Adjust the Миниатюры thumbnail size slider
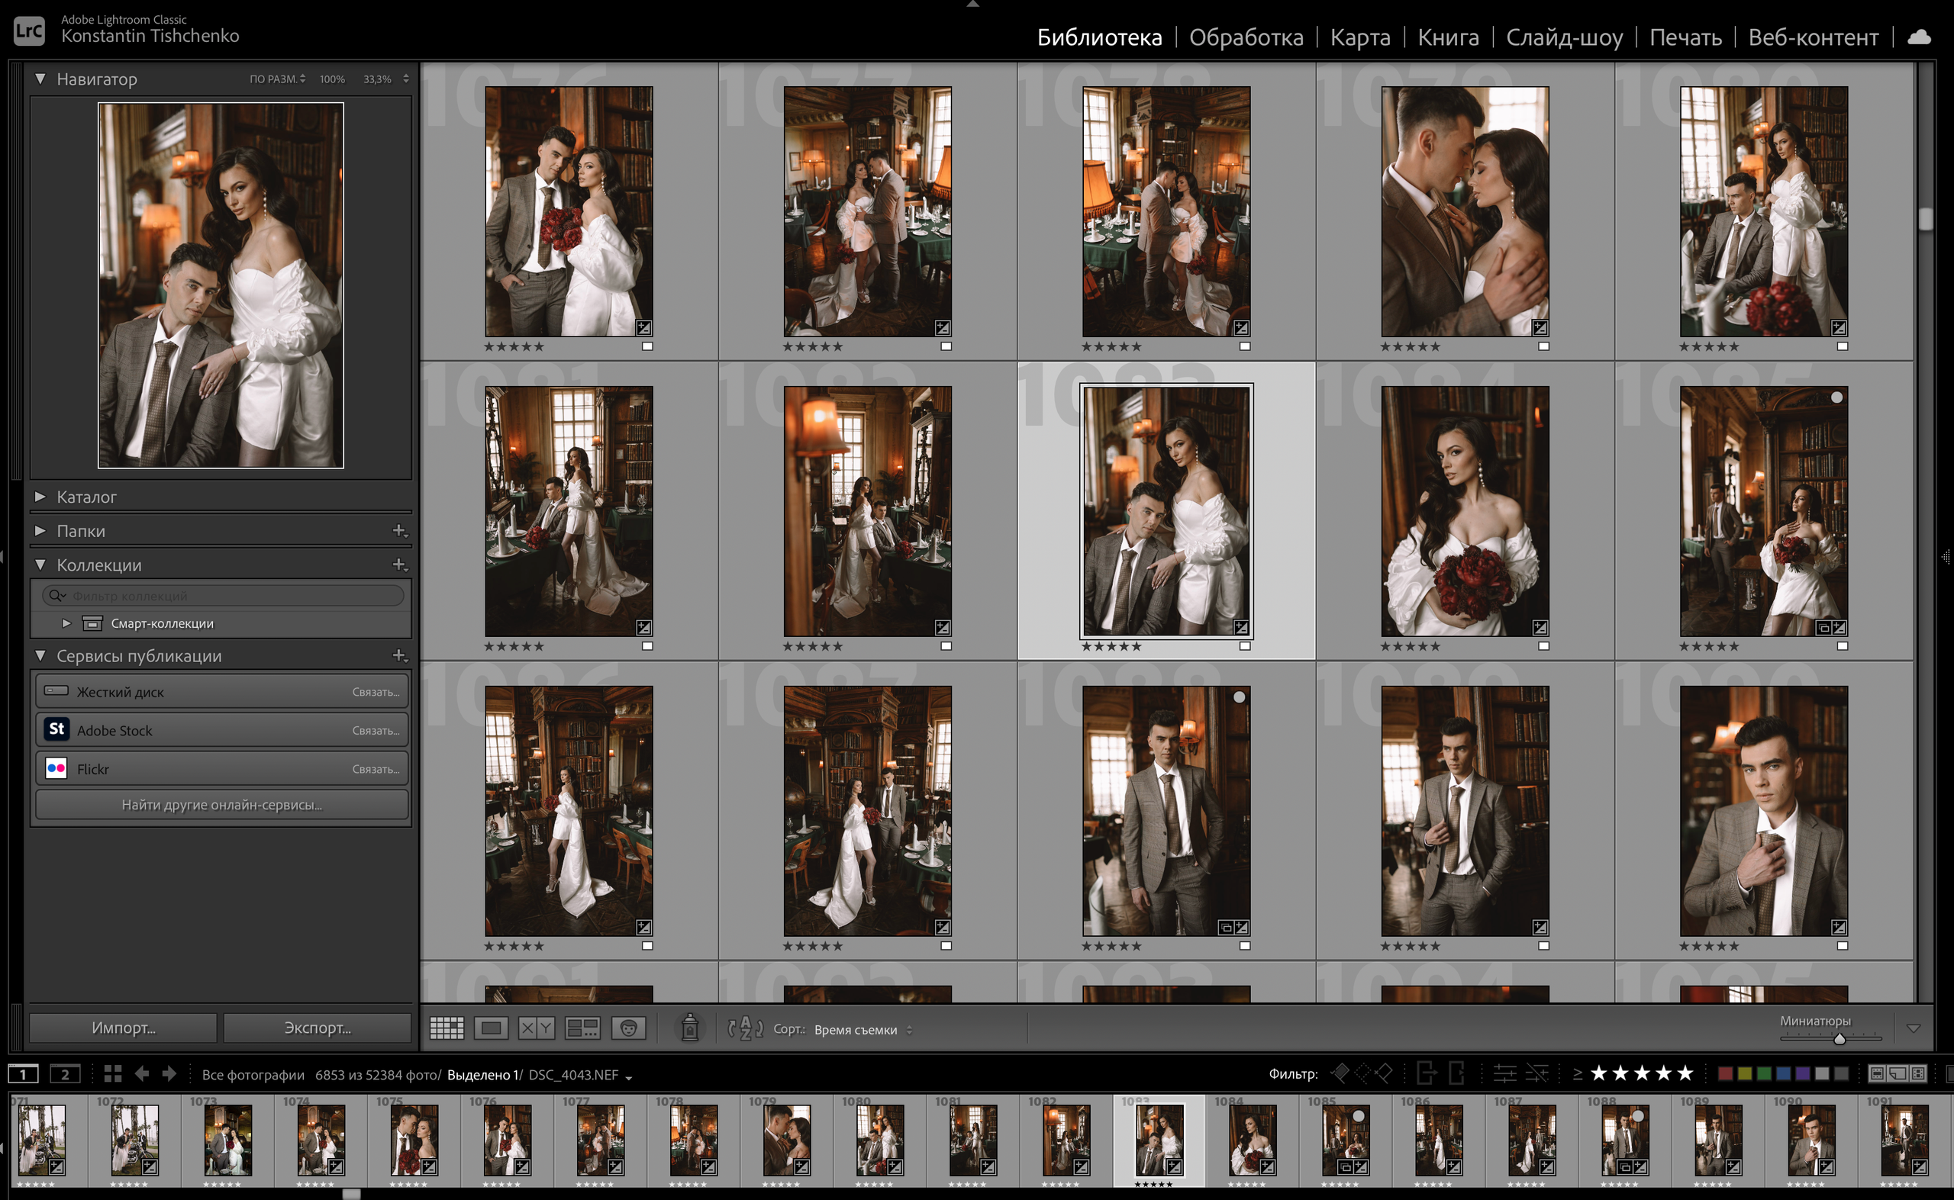 pyautogui.click(x=1839, y=1039)
